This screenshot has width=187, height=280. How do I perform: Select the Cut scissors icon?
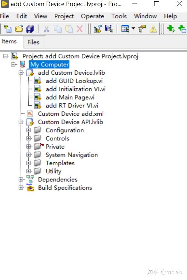[x=46, y=29]
